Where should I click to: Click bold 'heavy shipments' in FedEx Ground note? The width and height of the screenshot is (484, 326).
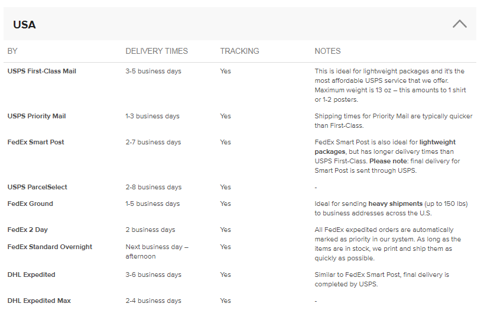click(395, 204)
